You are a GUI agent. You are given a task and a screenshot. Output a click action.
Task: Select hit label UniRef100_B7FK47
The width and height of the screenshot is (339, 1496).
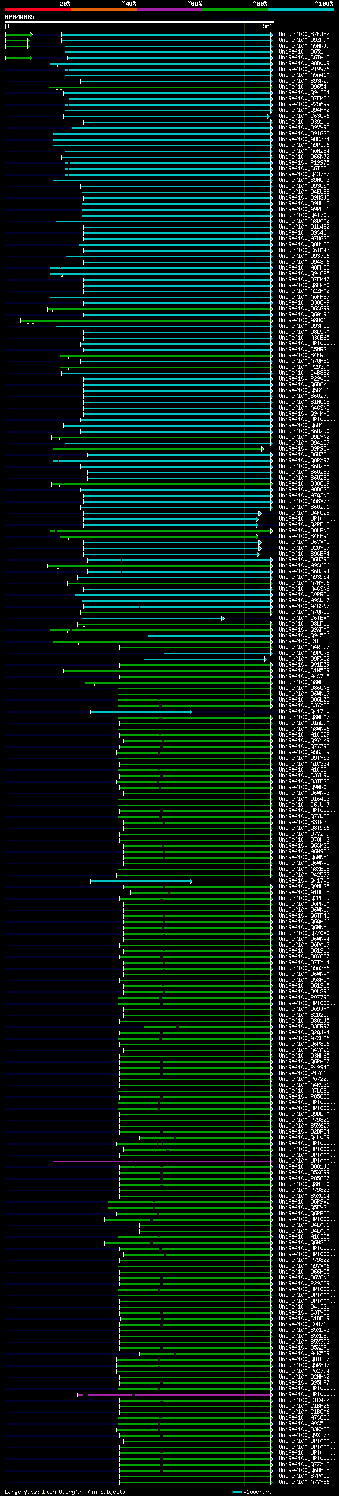[x=304, y=279]
